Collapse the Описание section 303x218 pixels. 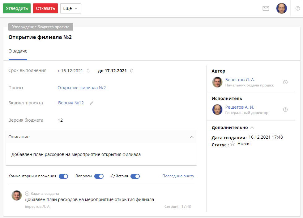tap(192, 137)
